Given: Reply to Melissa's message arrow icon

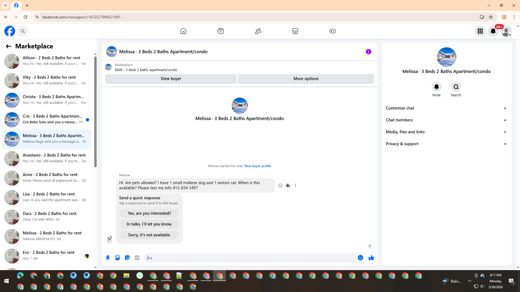Looking at the screenshot, I should pos(288,185).
